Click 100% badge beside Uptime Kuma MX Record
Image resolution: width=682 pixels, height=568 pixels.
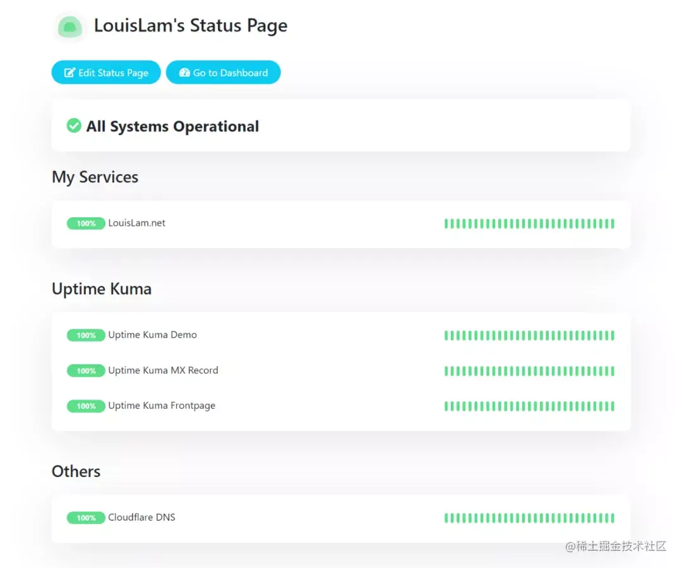tap(86, 370)
